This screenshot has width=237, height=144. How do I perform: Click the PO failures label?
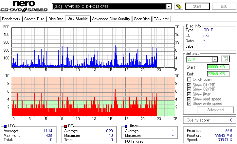pos(135,141)
